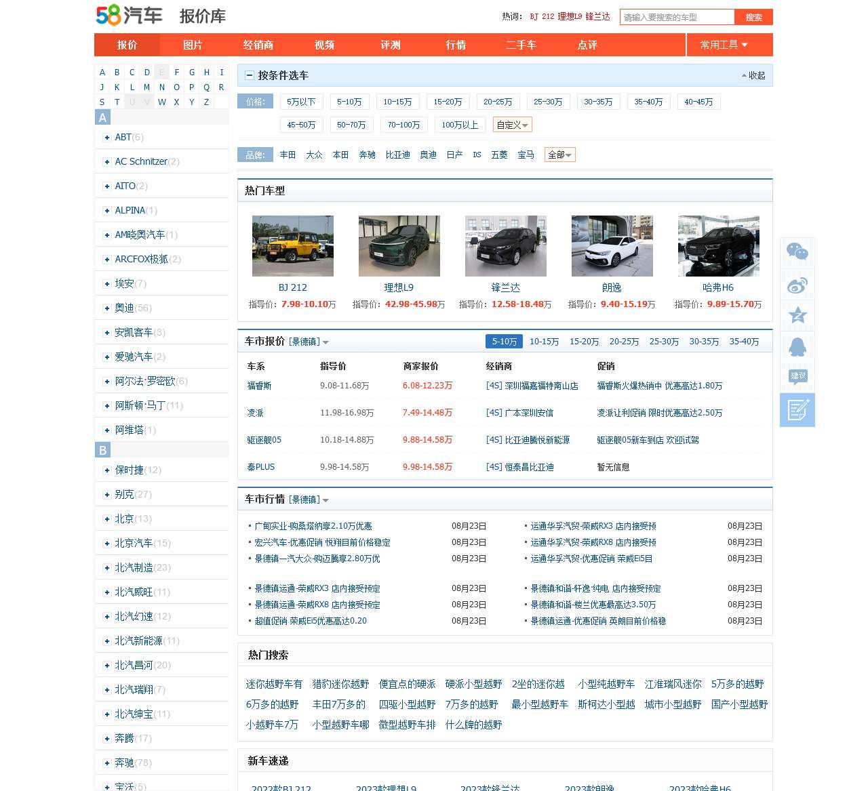
Task: Open news 景德镇一汽大众-购迈腾享2.80万优
Action: pos(317,559)
